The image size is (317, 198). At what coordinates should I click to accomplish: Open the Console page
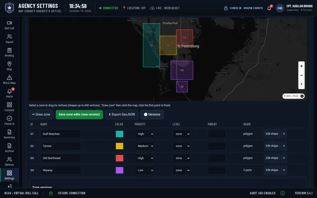(9, 107)
